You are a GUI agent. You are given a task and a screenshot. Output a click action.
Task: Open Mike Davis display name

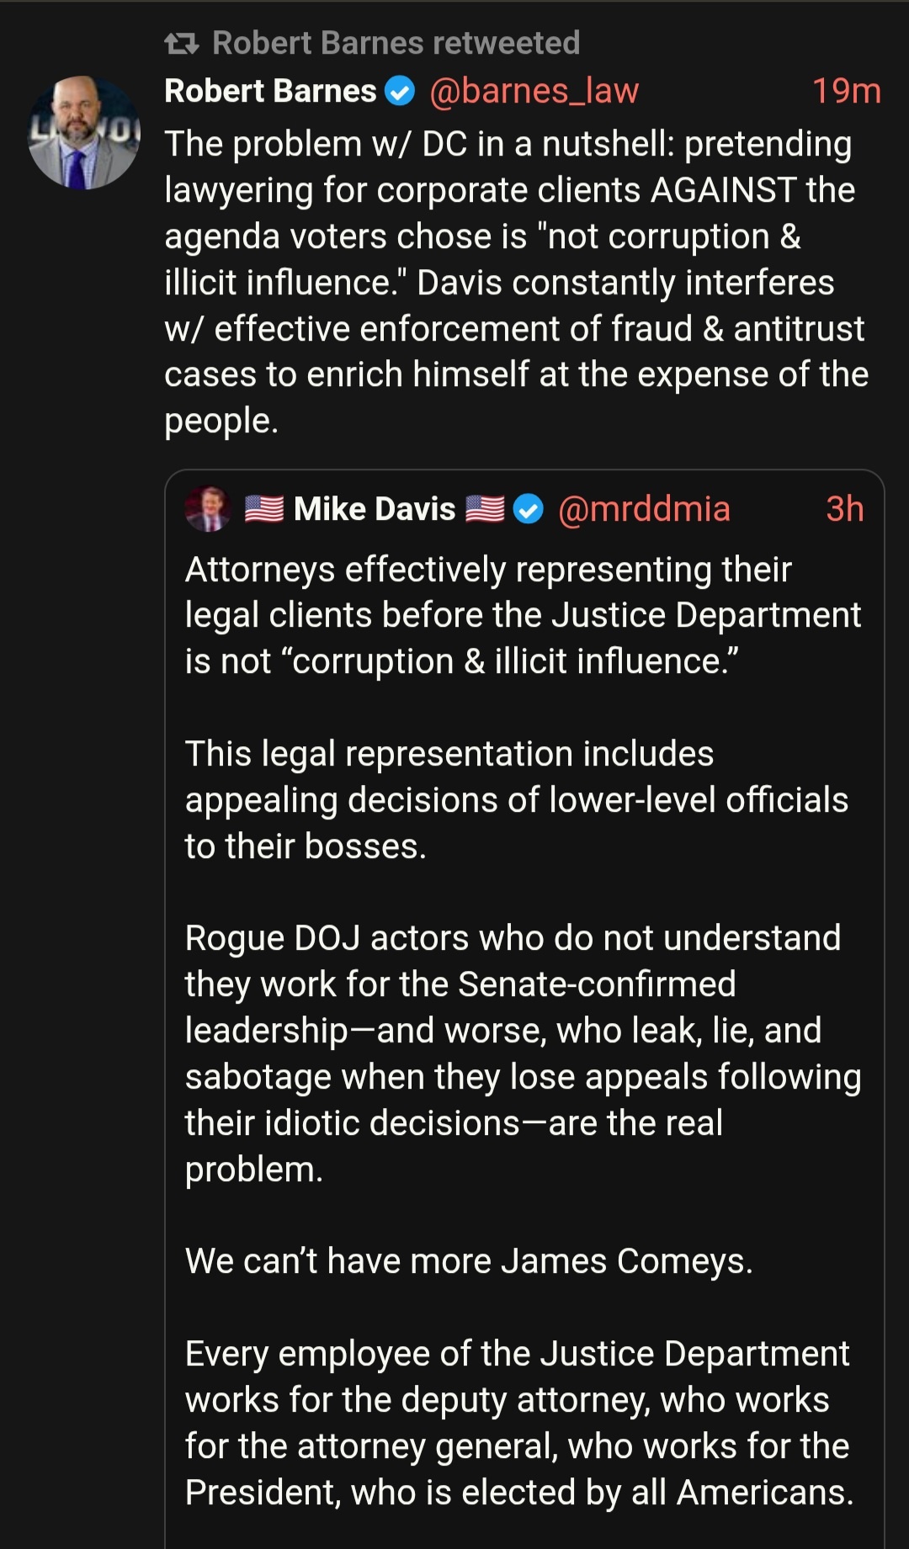pos(375,509)
